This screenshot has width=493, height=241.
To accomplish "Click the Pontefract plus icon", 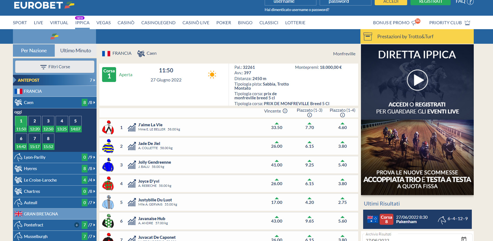I will point(77,225).
